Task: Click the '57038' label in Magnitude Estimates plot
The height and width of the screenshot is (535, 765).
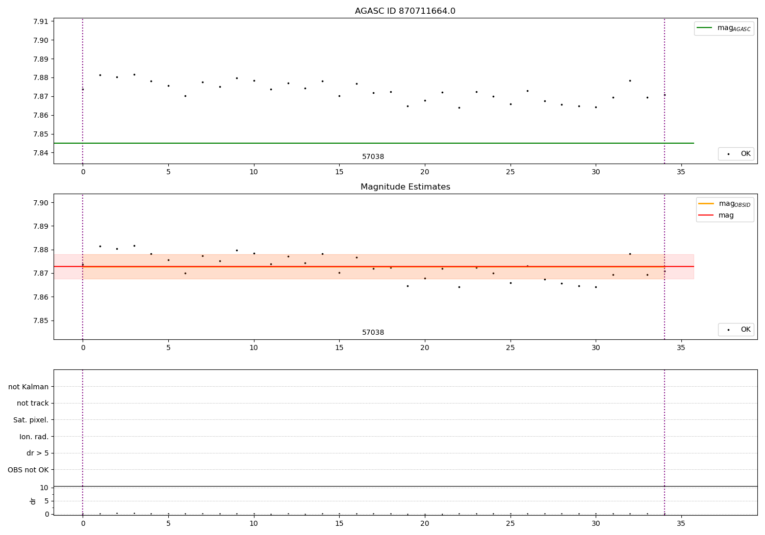Action: point(373,333)
